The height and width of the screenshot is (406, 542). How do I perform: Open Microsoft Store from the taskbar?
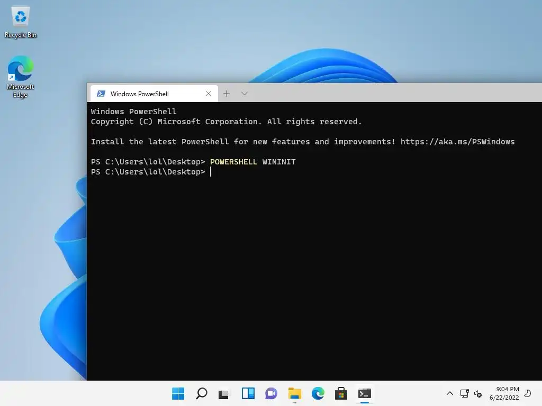coord(341,393)
